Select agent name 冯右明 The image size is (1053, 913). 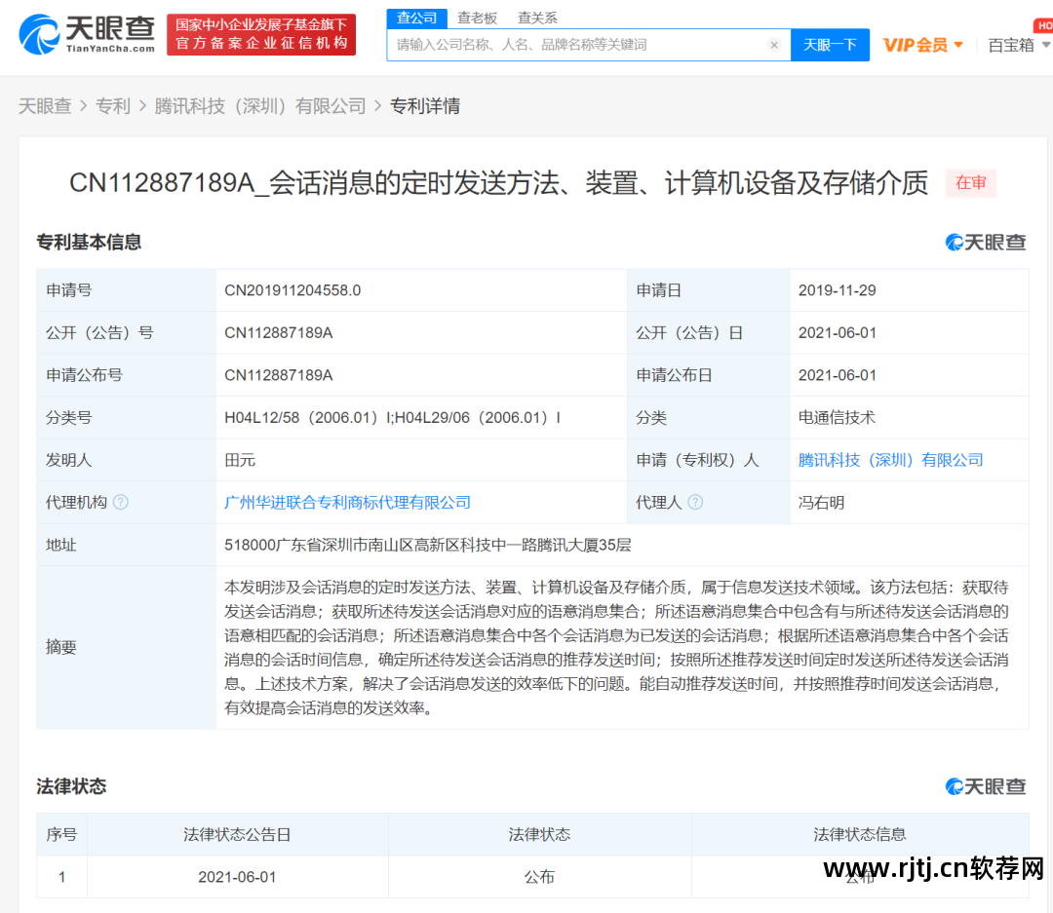[x=821, y=502]
